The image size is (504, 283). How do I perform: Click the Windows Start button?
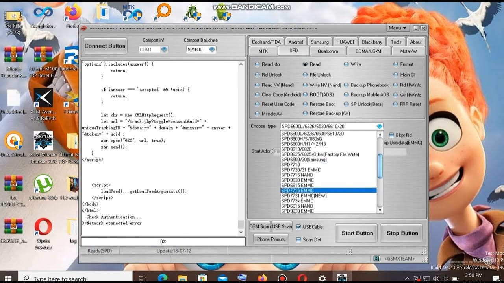(8, 278)
